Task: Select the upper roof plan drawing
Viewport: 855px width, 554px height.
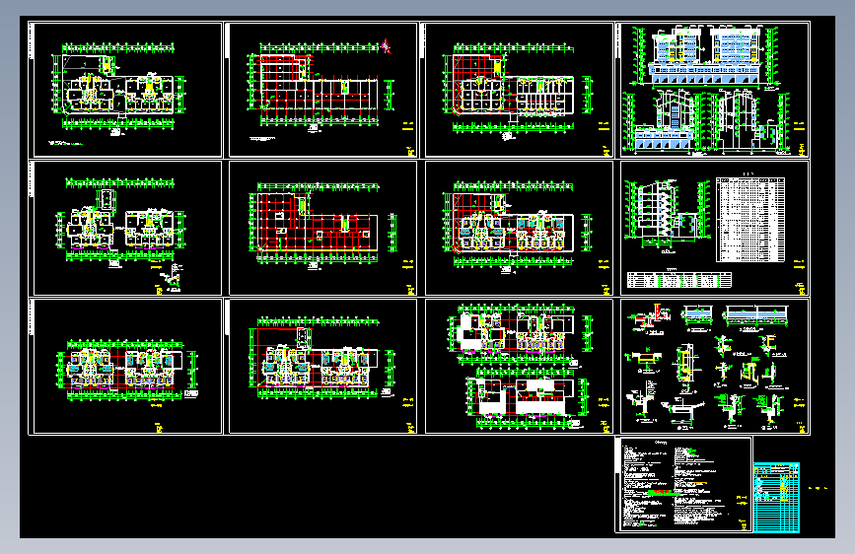Action: pyautogui.click(x=519, y=334)
